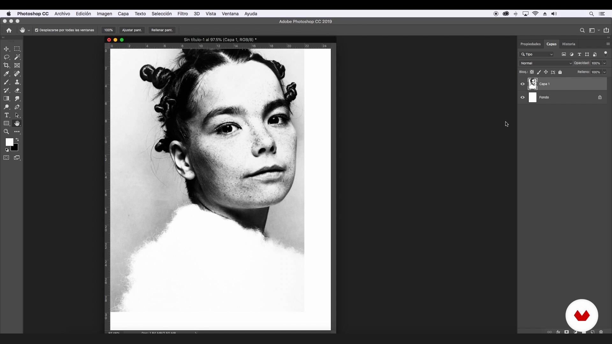This screenshot has height=344, width=612.
Task: Filter layers by shape layers
Action: tap(587, 54)
